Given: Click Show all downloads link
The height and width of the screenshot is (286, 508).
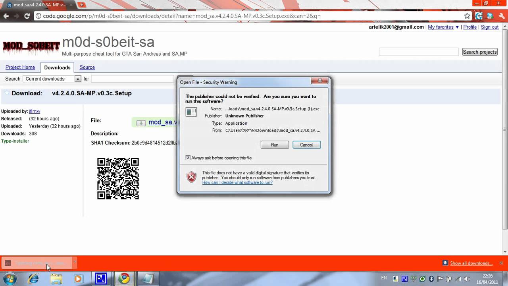Looking at the screenshot, I should point(471,263).
